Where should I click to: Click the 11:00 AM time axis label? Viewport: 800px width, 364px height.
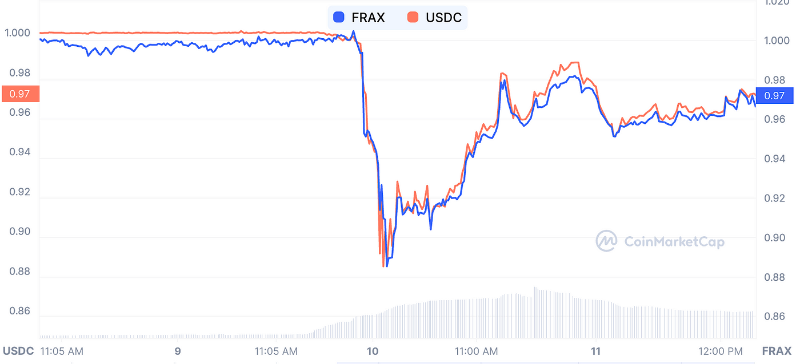(477, 351)
